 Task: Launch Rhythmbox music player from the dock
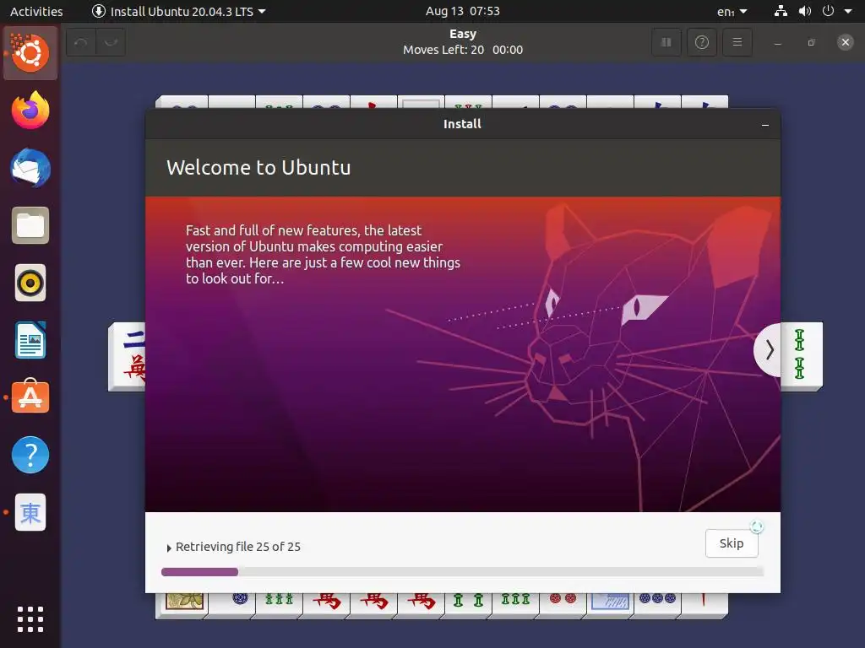click(x=30, y=283)
